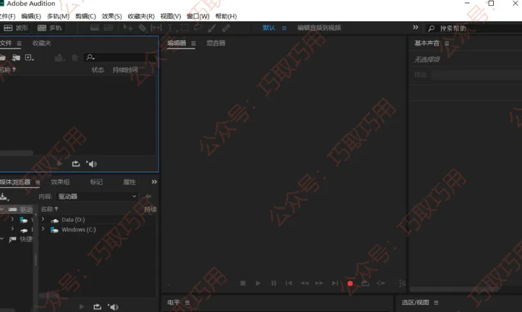Image resolution: width=522 pixels, height=312 pixels.
Task: Select the Move tool in toolbar
Action: click(128, 28)
